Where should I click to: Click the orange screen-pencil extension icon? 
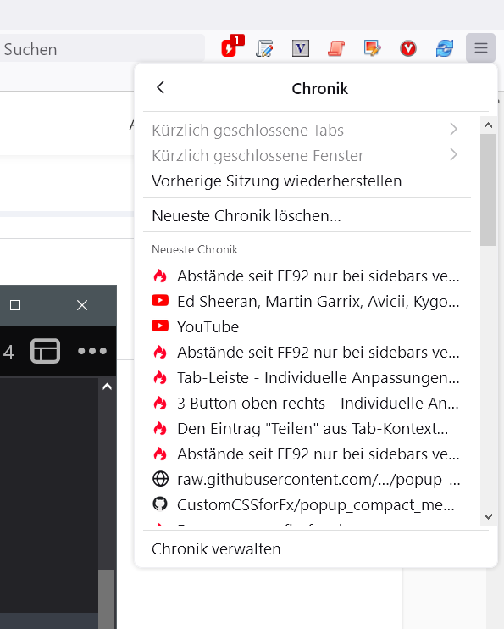(x=372, y=48)
